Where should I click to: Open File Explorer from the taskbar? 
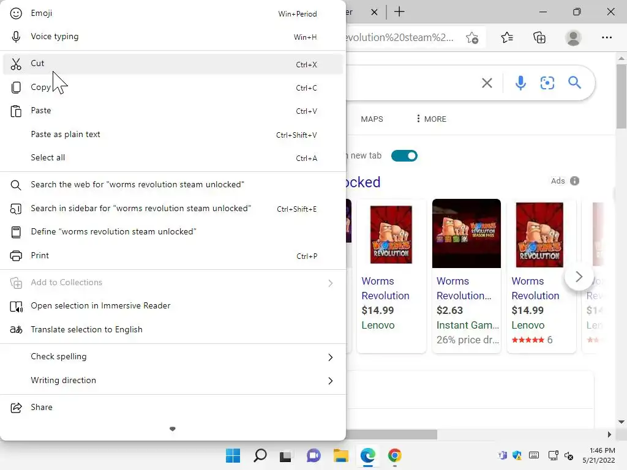click(340, 455)
